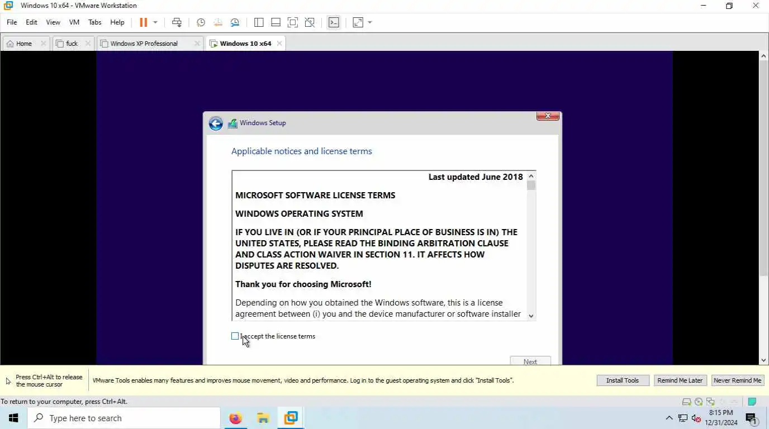Viewport: 769px width, 429px height.
Task: Click the stretch guest display icon
Action: 358,22
